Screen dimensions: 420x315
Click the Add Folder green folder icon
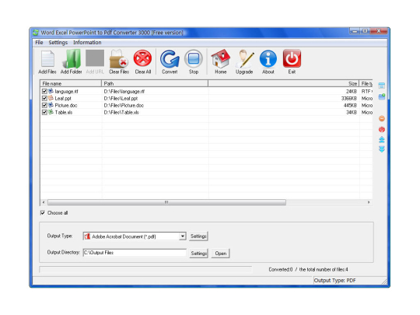[x=72, y=58]
